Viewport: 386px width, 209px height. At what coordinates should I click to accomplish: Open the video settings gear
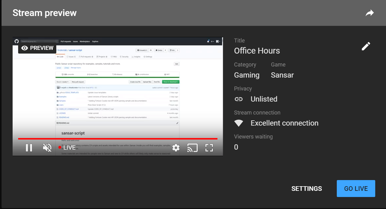[x=176, y=148]
